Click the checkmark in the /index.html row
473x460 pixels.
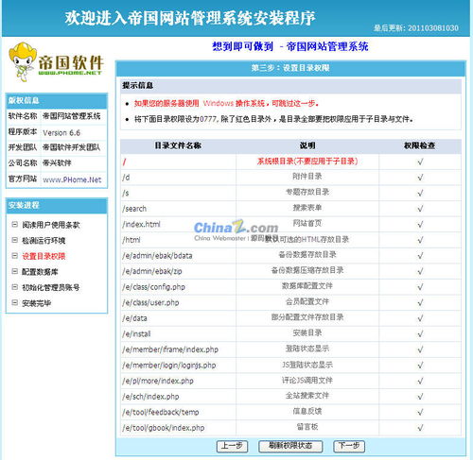(420, 224)
